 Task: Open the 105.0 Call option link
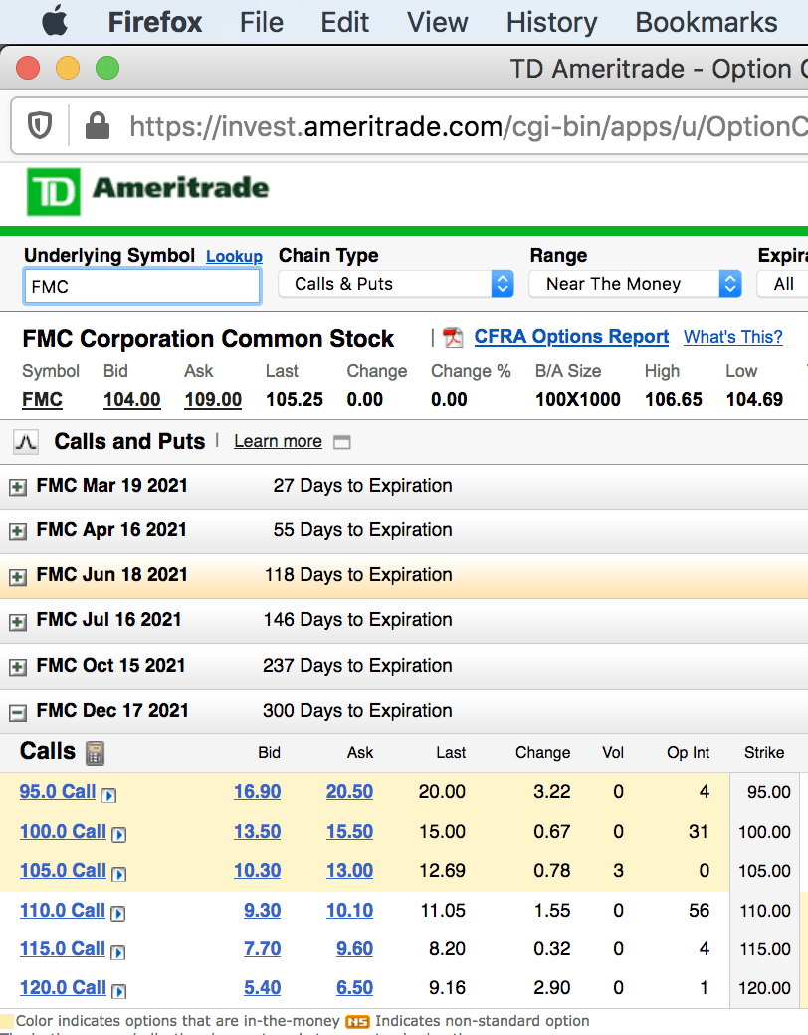[x=63, y=870]
